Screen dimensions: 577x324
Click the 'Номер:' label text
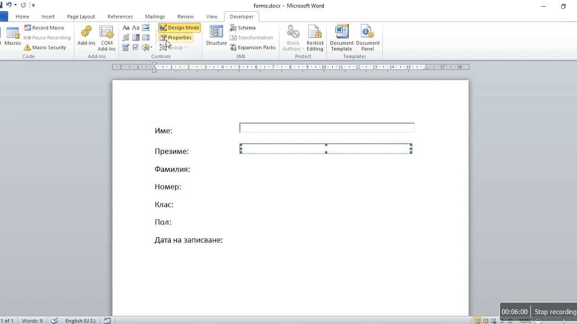(x=168, y=187)
